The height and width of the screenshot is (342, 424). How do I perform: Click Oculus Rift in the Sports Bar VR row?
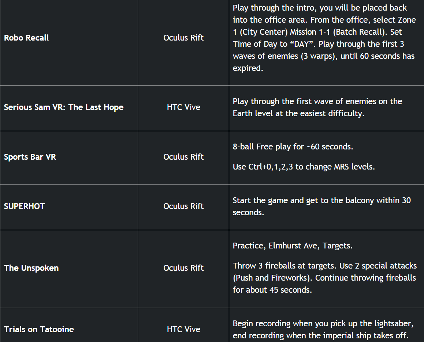pyautogui.click(x=183, y=157)
